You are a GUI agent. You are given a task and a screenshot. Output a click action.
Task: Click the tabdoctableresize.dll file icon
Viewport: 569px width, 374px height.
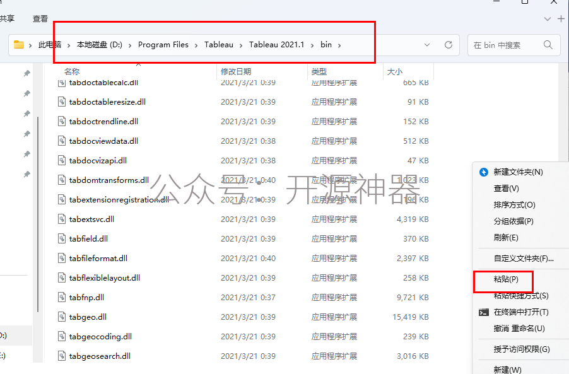point(62,102)
